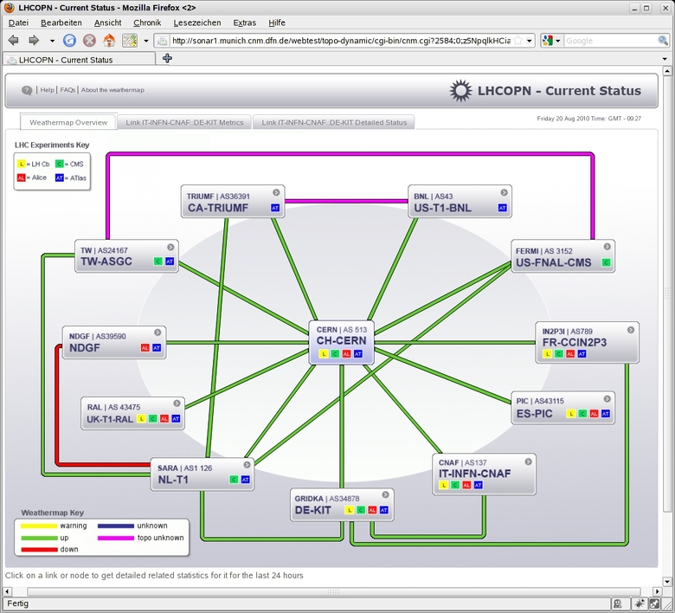The image size is (675, 613).
Task: Click the URL address field
Action: (340, 41)
